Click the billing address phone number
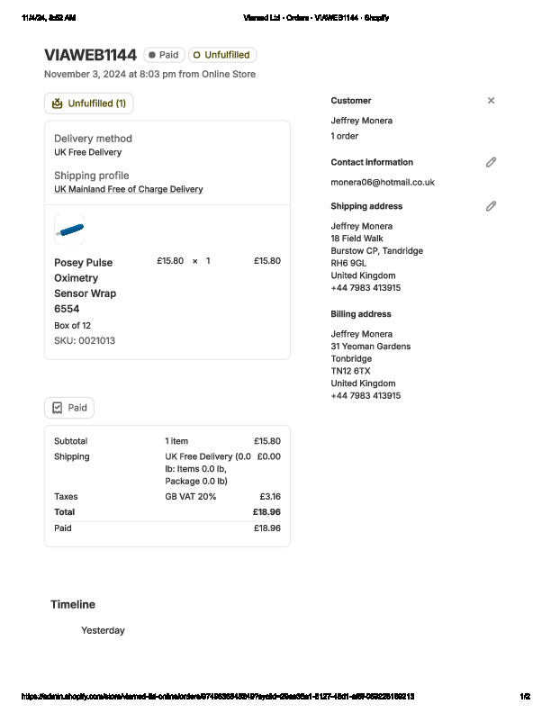Viewport: 551px width, 713px height. 366,396
